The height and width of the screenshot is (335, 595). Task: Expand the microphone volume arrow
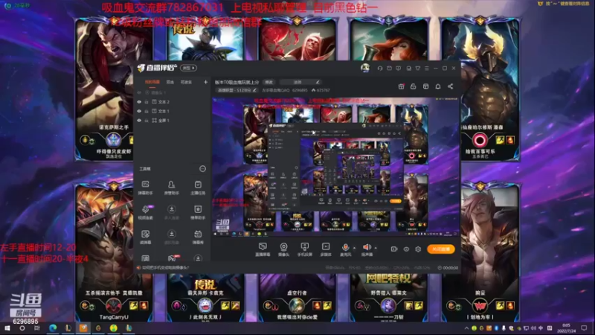(x=355, y=248)
